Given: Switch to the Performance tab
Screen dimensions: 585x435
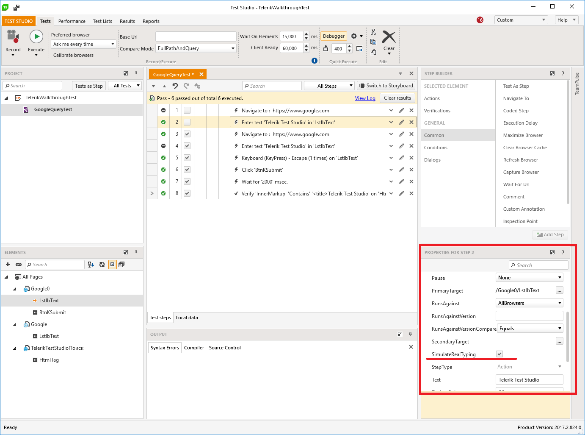Looking at the screenshot, I should tap(72, 21).
